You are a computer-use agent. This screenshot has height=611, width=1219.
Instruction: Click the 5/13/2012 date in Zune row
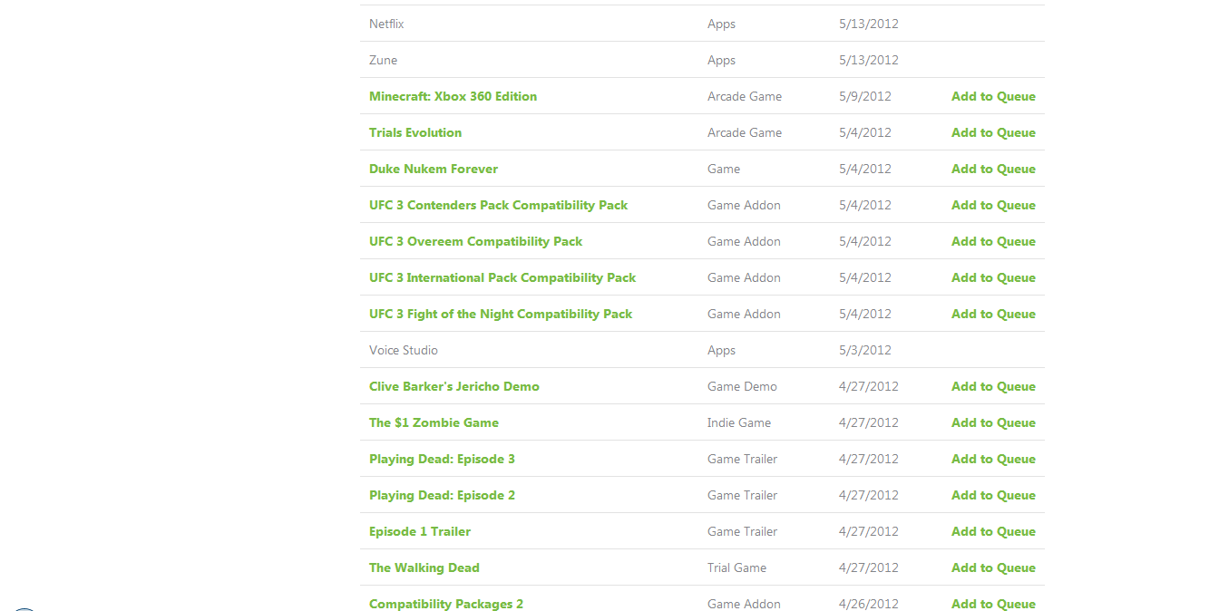tap(869, 60)
